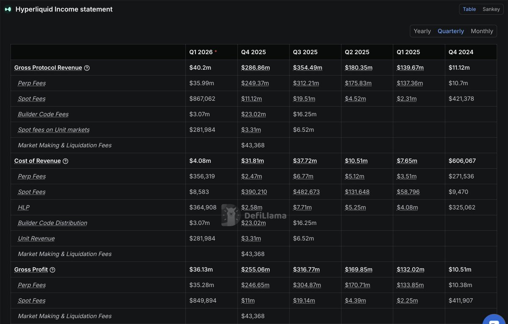
Task: Open Gross Profit help tooltip icon
Action: pos(52,270)
